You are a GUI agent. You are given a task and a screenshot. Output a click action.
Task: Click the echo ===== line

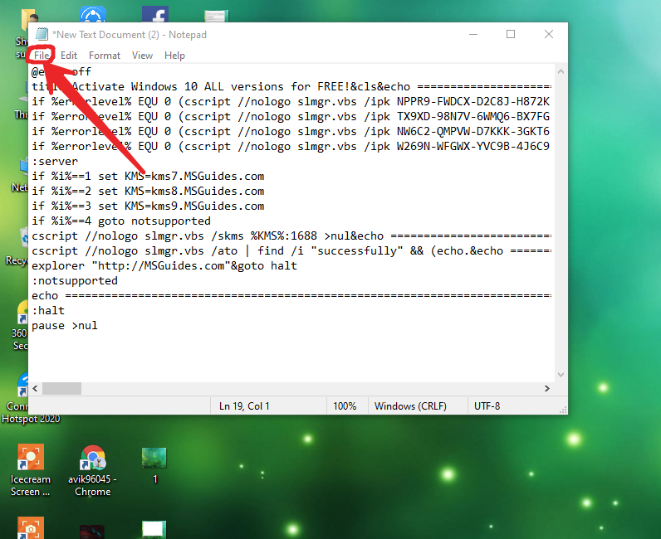click(x=291, y=295)
